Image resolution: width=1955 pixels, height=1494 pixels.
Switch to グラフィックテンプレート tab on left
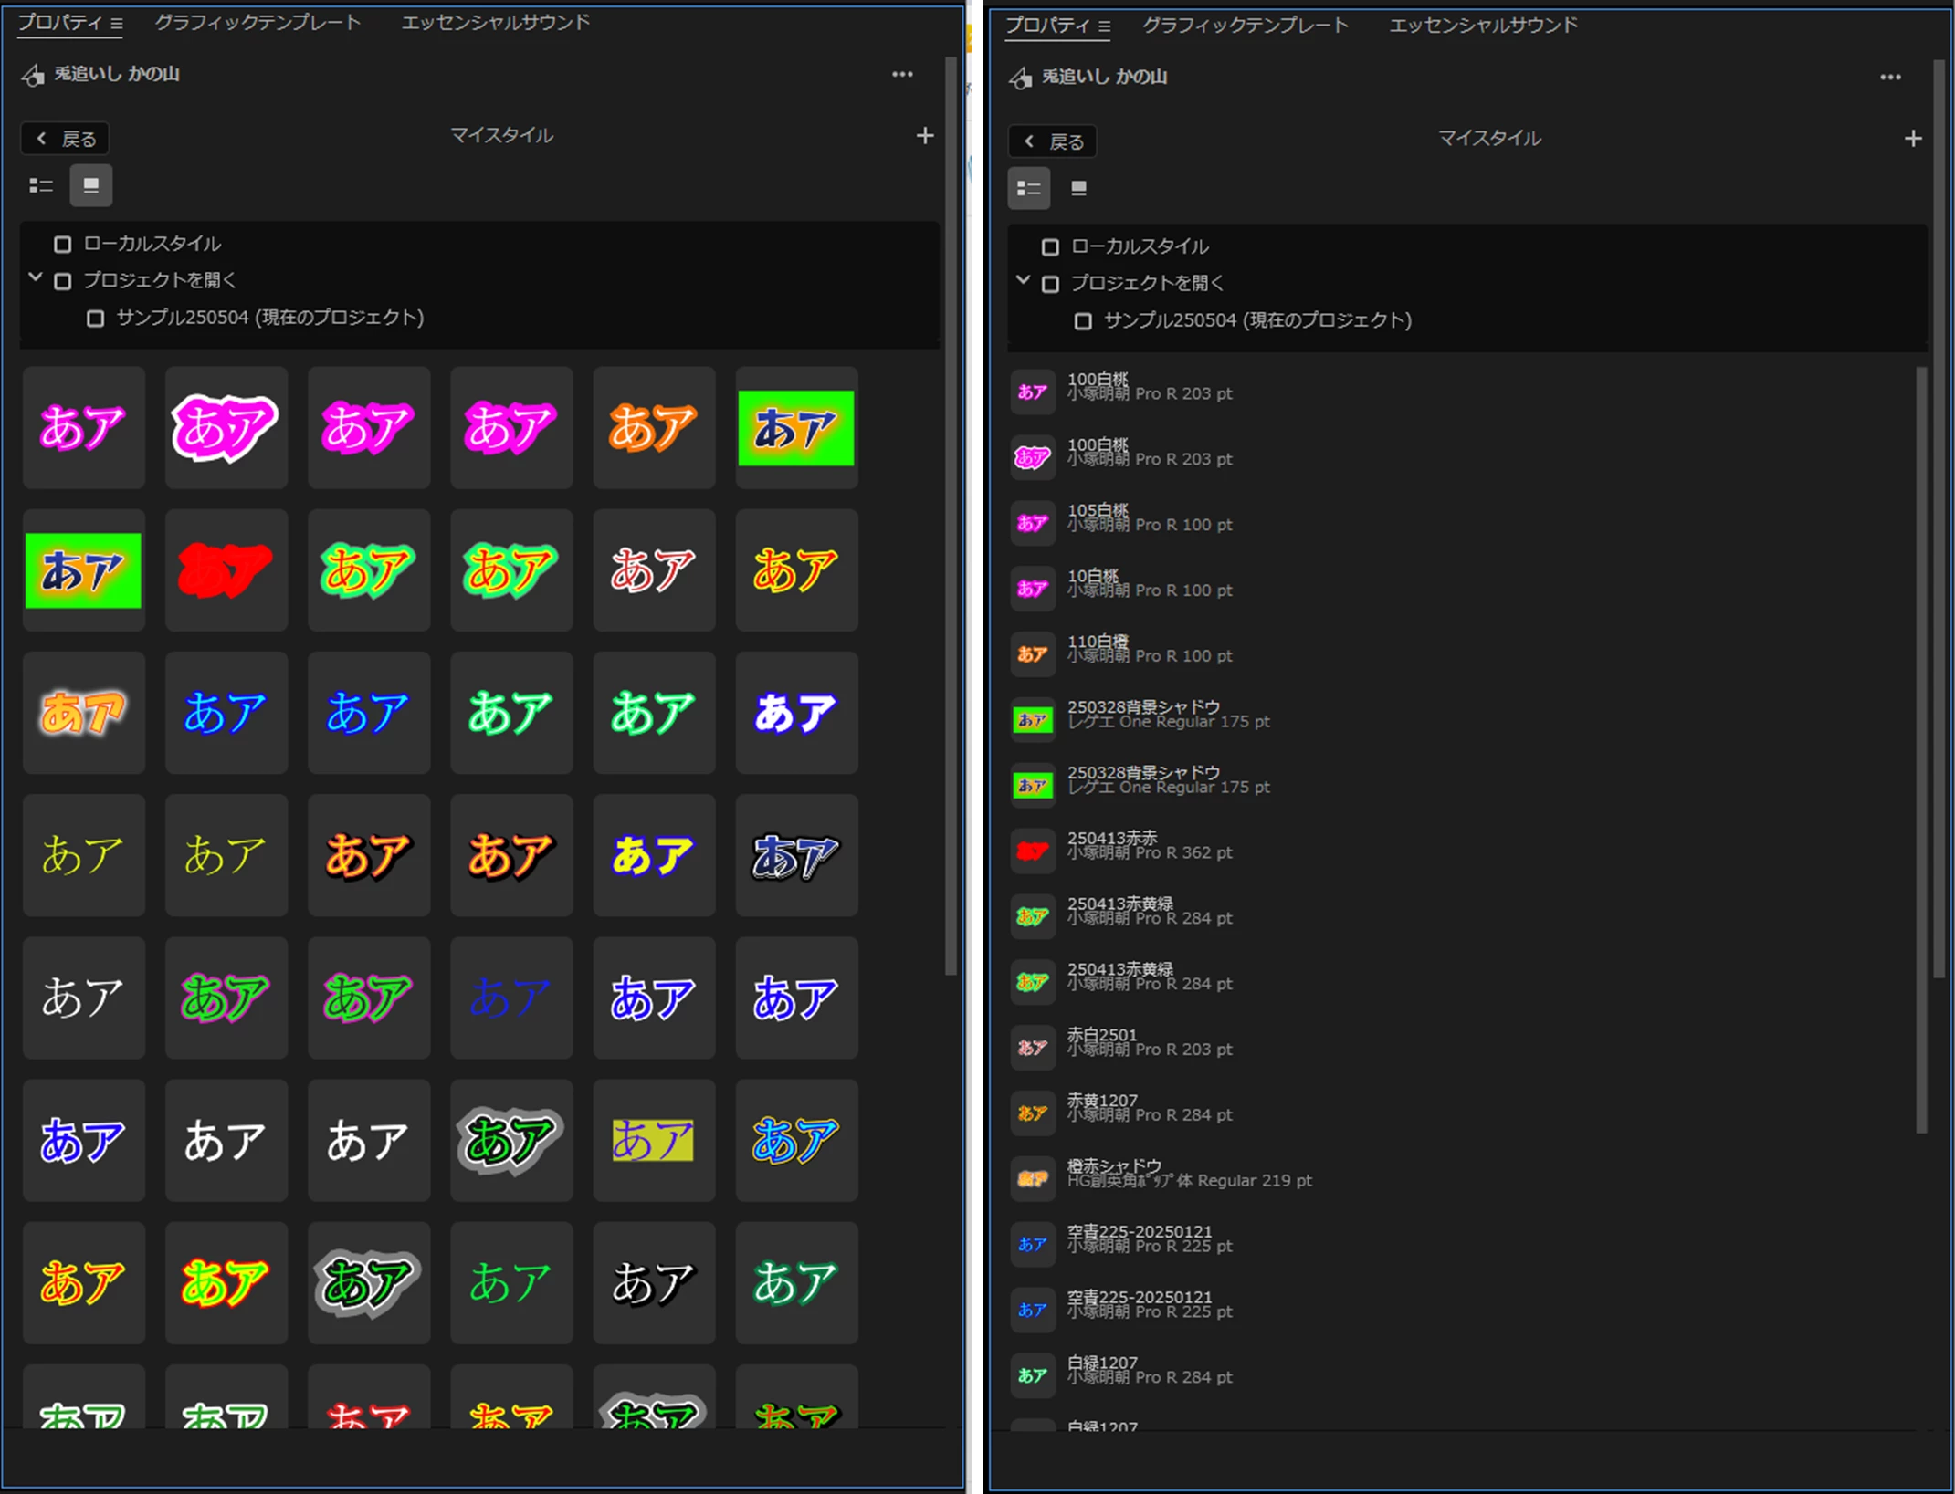tap(258, 23)
